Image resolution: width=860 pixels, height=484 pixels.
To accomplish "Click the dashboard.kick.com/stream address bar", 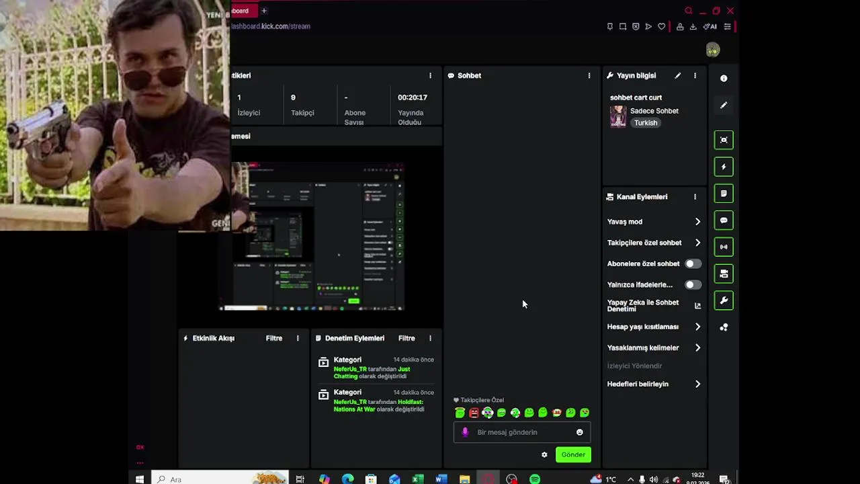I will 271,26.
